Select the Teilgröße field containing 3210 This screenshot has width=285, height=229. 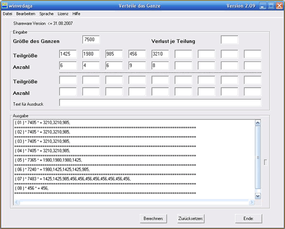point(160,54)
